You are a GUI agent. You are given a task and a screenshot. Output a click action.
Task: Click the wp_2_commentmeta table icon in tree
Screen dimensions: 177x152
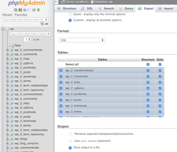(x=12, y=50)
